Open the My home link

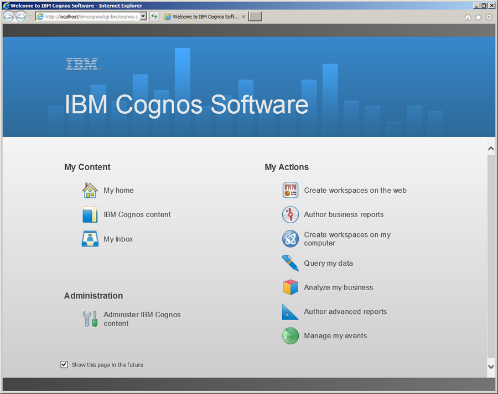point(118,190)
